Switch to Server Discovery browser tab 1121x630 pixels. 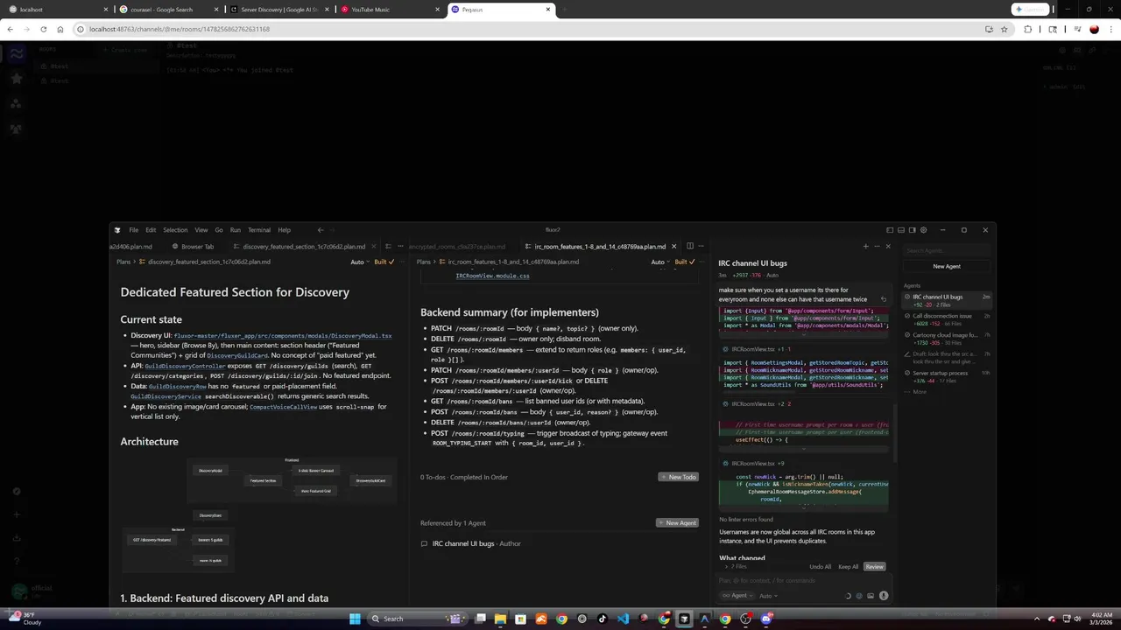[x=278, y=10]
